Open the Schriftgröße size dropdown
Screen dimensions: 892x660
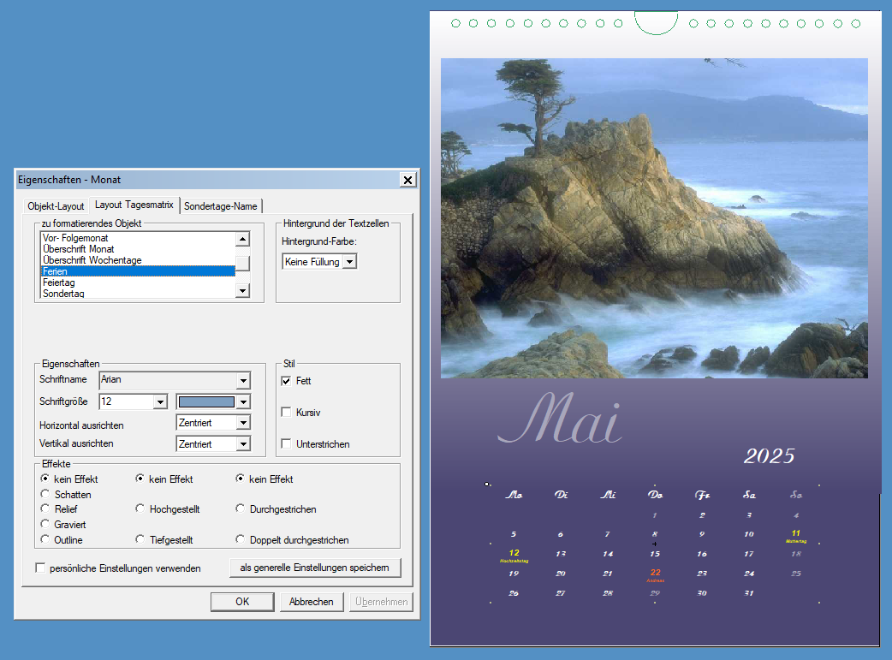coord(159,402)
